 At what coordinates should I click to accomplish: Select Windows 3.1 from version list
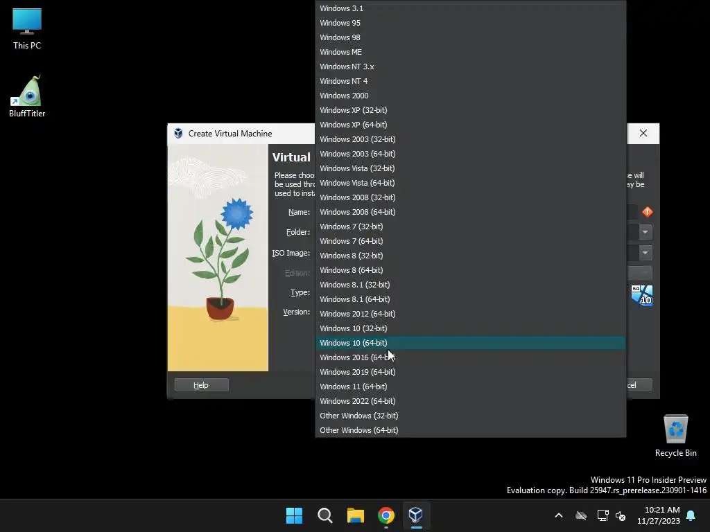[471, 8]
